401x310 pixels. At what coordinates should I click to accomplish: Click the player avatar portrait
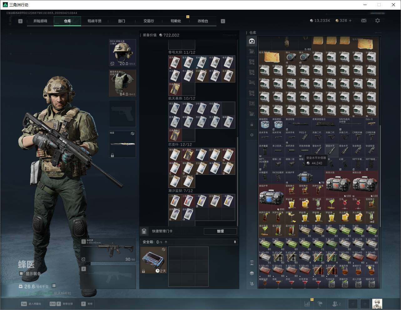click(x=377, y=303)
